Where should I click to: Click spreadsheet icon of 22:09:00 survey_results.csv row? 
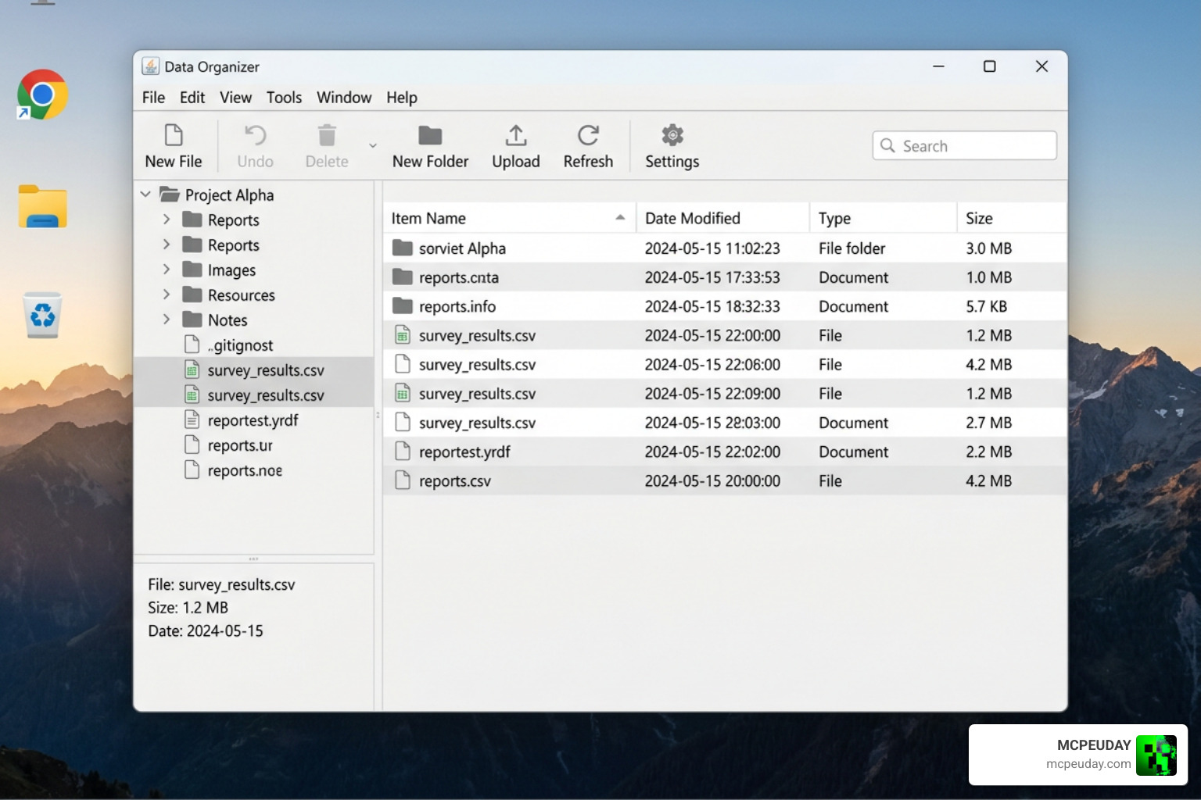tap(403, 393)
